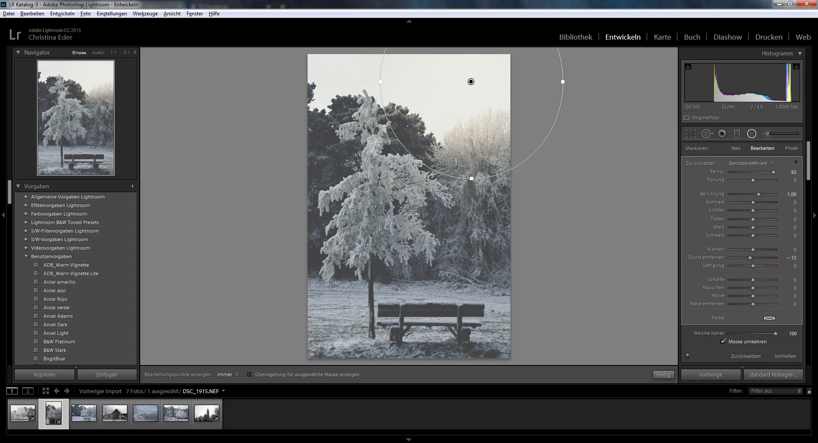The width and height of the screenshot is (818, 443).
Task: Open grid view from filmstrip bar
Action: pyautogui.click(x=46, y=391)
